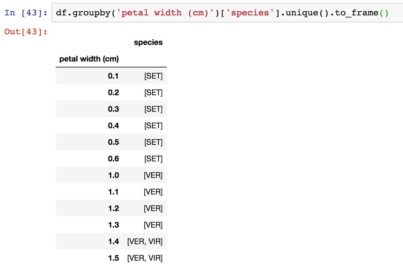
Task: Click the Out[43] output prompt
Action: coord(26,31)
